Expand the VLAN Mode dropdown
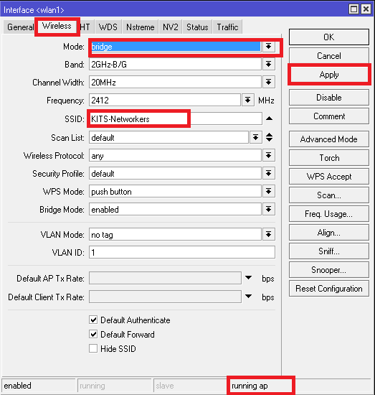The height and width of the screenshot is (395, 375). click(269, 235)
